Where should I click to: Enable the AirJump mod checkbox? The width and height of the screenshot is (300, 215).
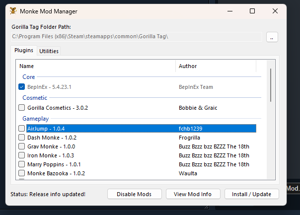pos(22,129)
